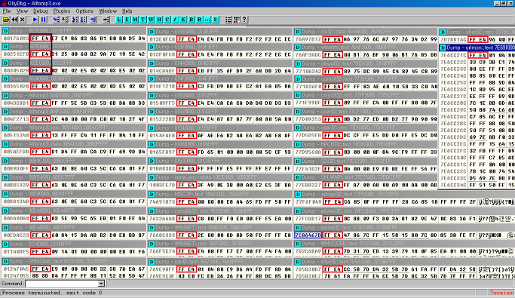Open CPU window via C icon
Image resolution: width=515 pixels, height=298 pixels.
pyautogui.click(x=167, y=20)
